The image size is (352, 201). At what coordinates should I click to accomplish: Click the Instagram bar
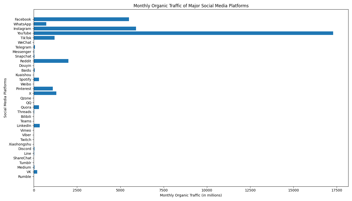click(x=85, y=29)
